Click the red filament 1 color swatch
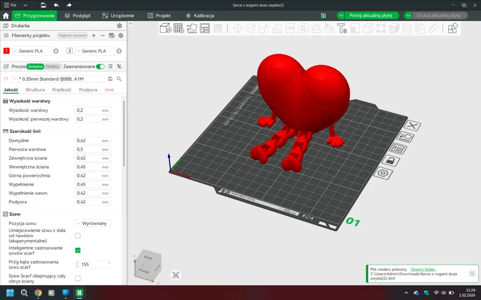 pos(6,51)
